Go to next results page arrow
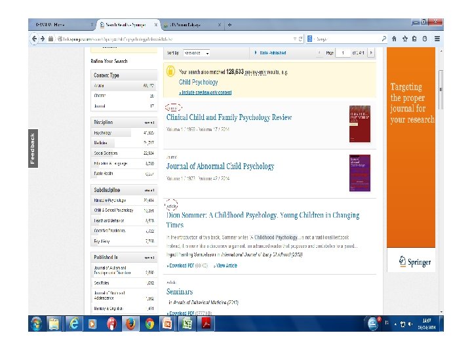Screen dimensions: 472x354 point(371,52)
